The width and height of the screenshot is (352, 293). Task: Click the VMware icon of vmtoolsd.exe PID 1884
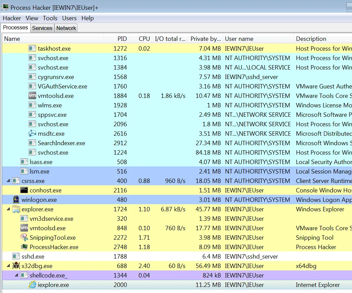[32, 96]
